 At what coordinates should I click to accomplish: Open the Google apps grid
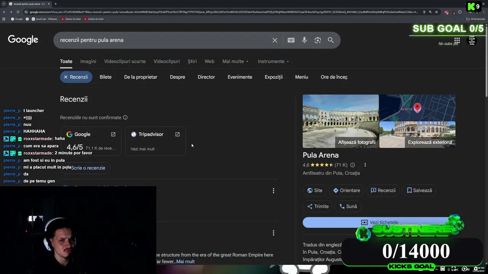pos(457,40)
